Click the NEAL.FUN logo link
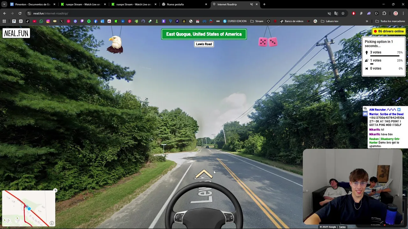 click(16, 33)
